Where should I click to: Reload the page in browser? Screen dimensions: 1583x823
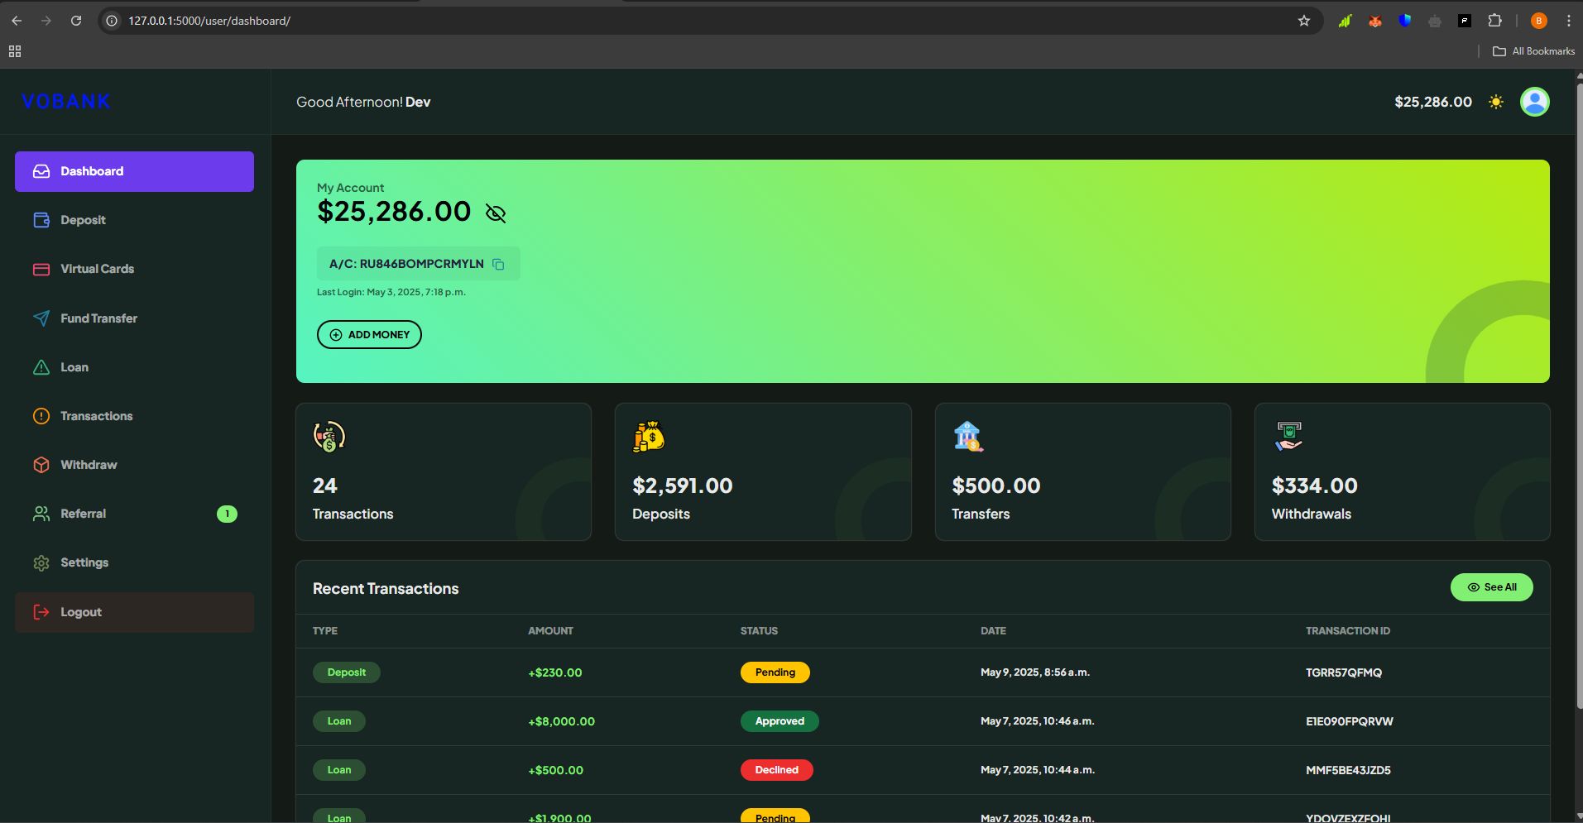coord(76,21)
